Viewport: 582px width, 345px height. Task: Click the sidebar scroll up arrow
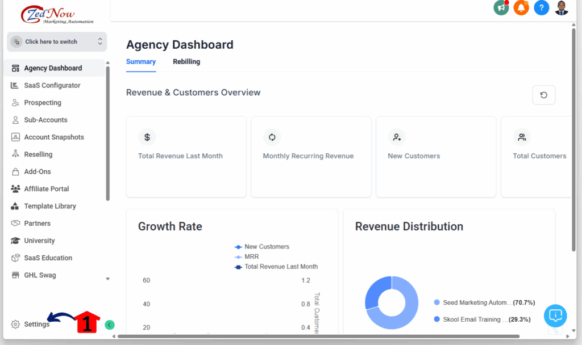click(107, 62)
